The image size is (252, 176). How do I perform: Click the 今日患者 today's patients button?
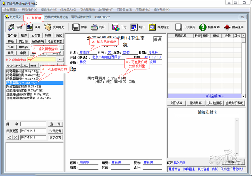[x=56, y=131]
